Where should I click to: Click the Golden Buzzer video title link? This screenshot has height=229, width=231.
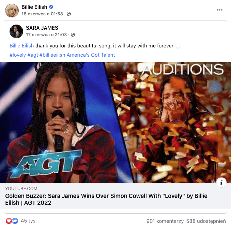(106, 199)
